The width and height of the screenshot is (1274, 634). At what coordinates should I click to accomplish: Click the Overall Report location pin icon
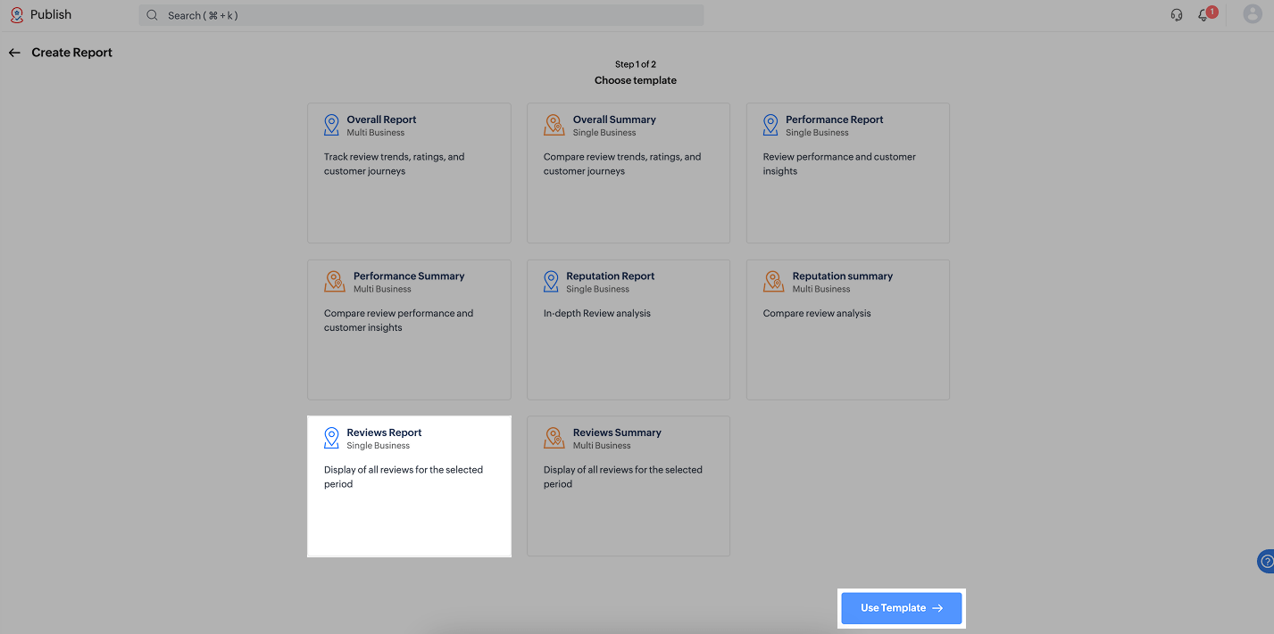pyautogui.click(x=331, y=125)
